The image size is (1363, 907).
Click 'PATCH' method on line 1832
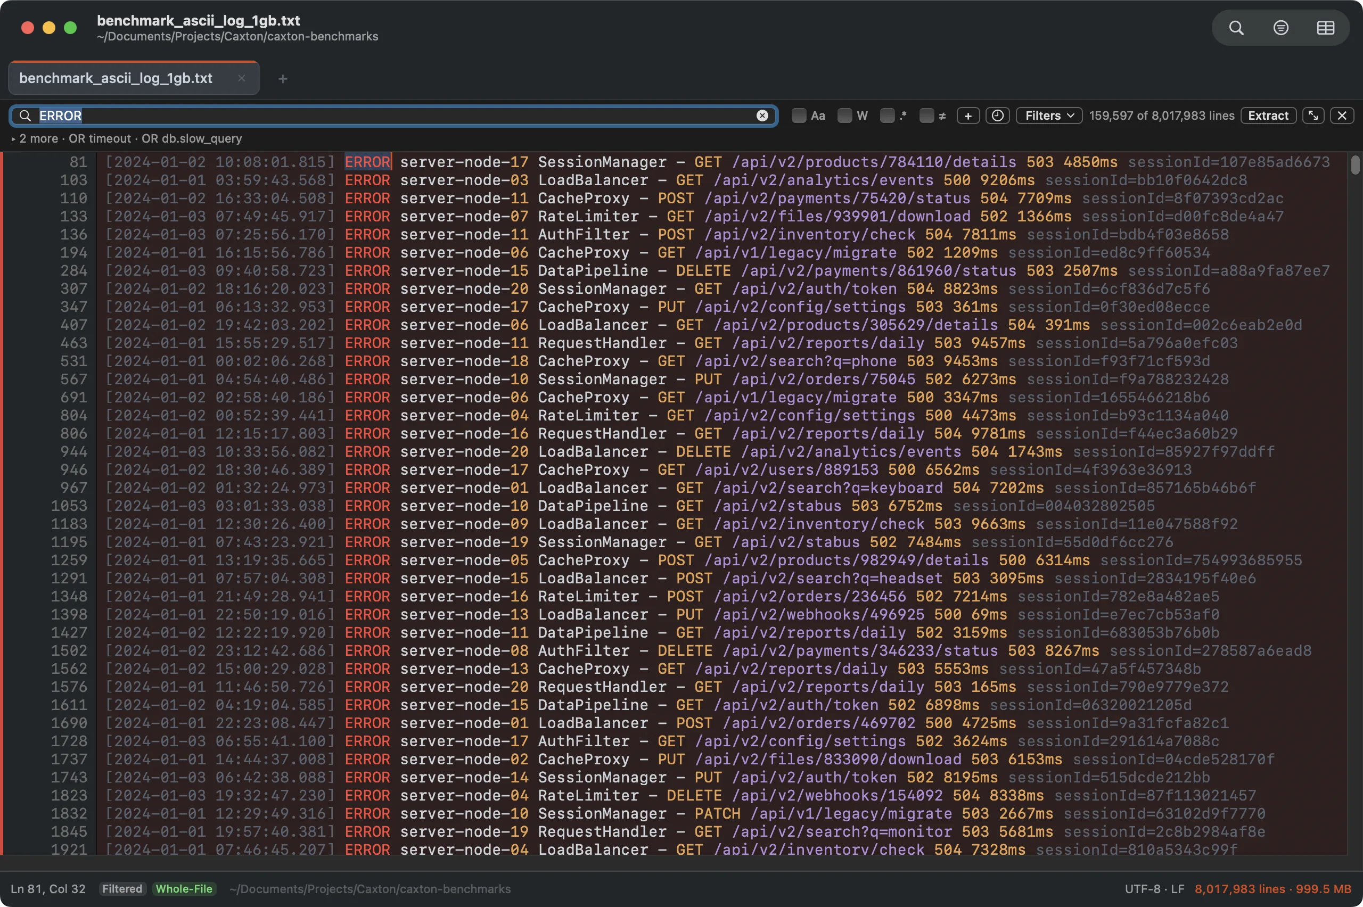coord(717,813)
